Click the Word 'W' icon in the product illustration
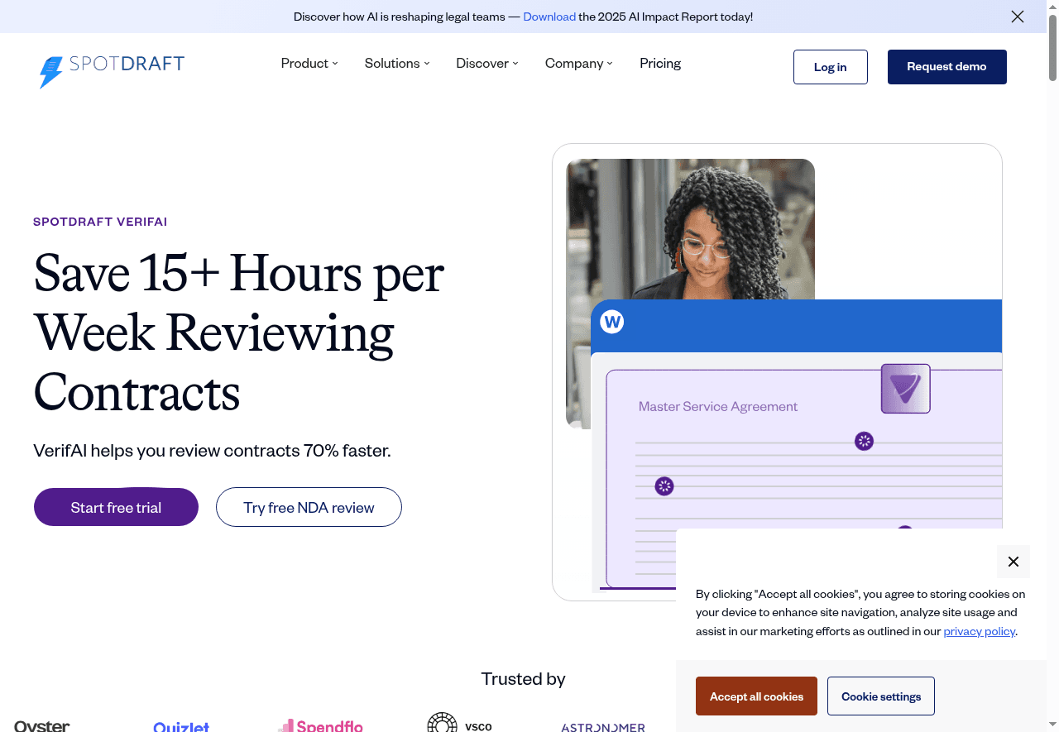Viewport: 1059px width, 732px height. (x=611, y=322)
